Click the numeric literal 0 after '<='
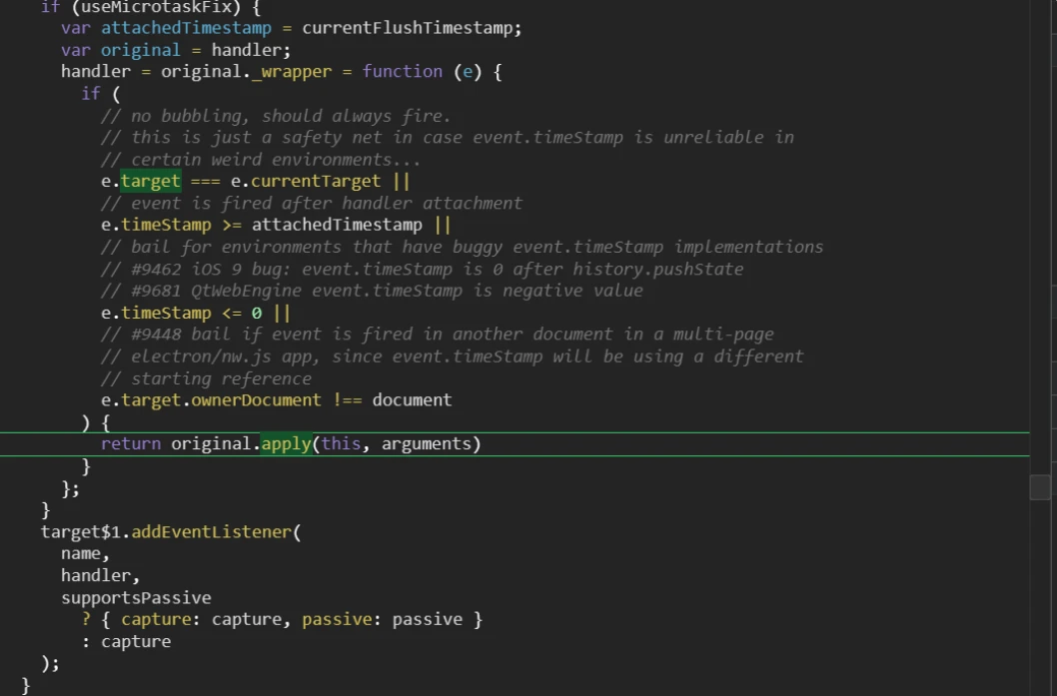The image size is (1057, 696). [256, 314]
